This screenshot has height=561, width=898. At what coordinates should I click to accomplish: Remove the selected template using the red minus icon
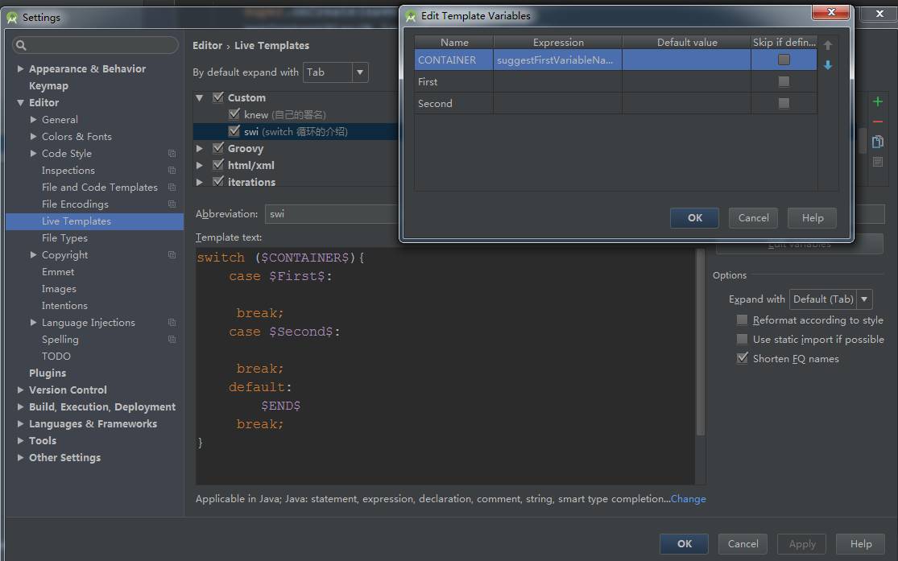(x=878, y=122)
